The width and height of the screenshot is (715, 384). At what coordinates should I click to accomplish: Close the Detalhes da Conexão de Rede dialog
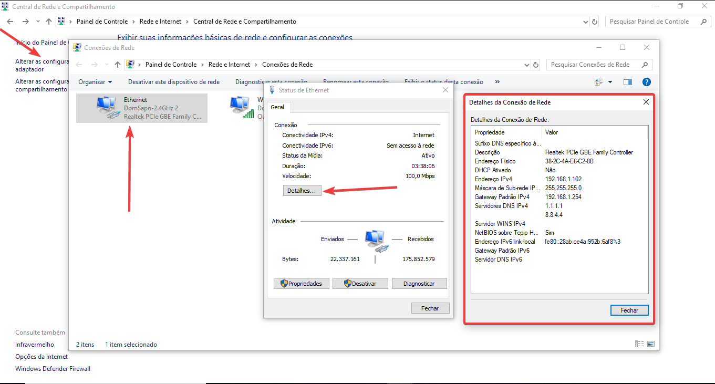pos(646,102)
